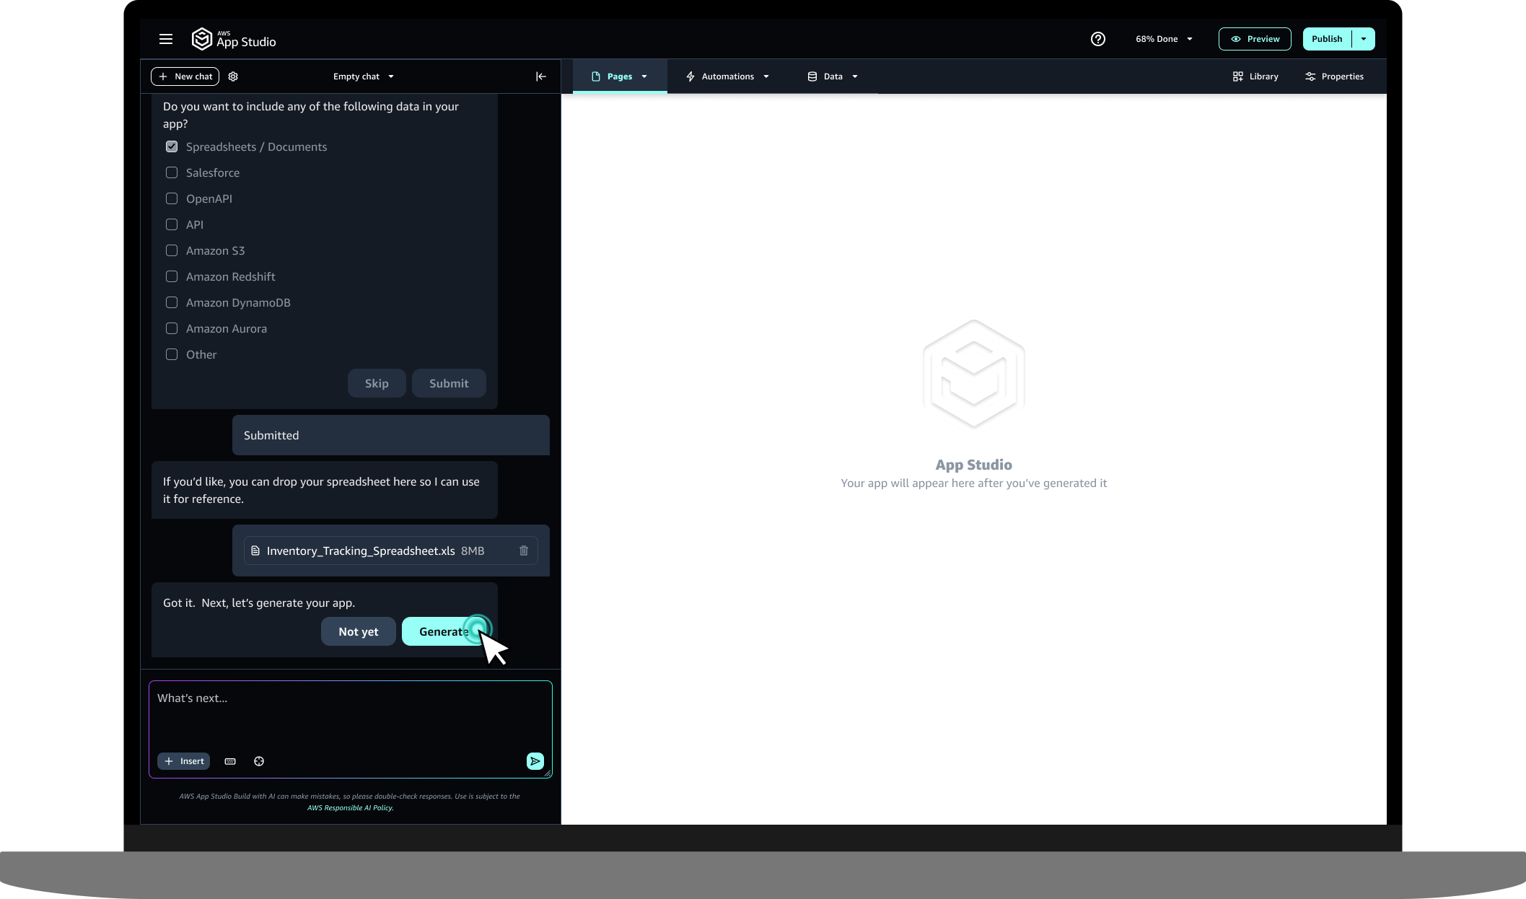Click the Insert button in chat input
Image resolution: width=1526 pixels, height=899 pixels.
(184, 761)
